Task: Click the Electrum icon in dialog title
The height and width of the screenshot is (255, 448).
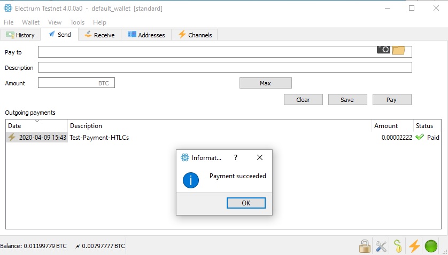Action: pos(185,157)
